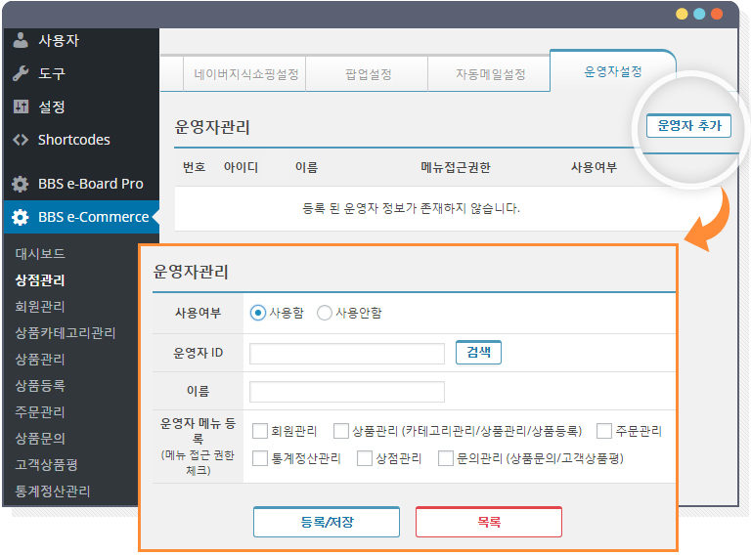This screenshot has height=555, width=751.
Task: Click the gear icon for BBS e-Board Pro
Action: tap(21, 184)
